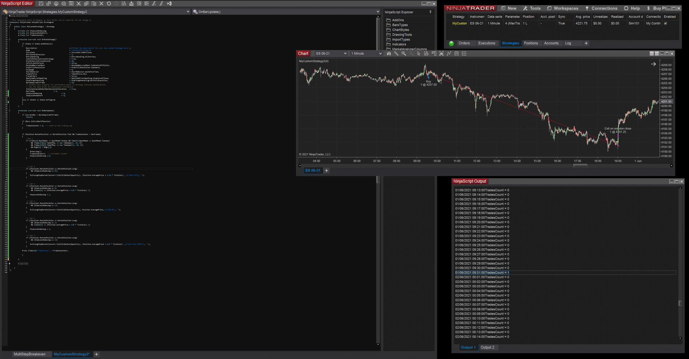This screenshot has width=689, height=359.
Task: Select the ES 06-21 chart tab
Action: pyautogui.click(x=313, y=171)
